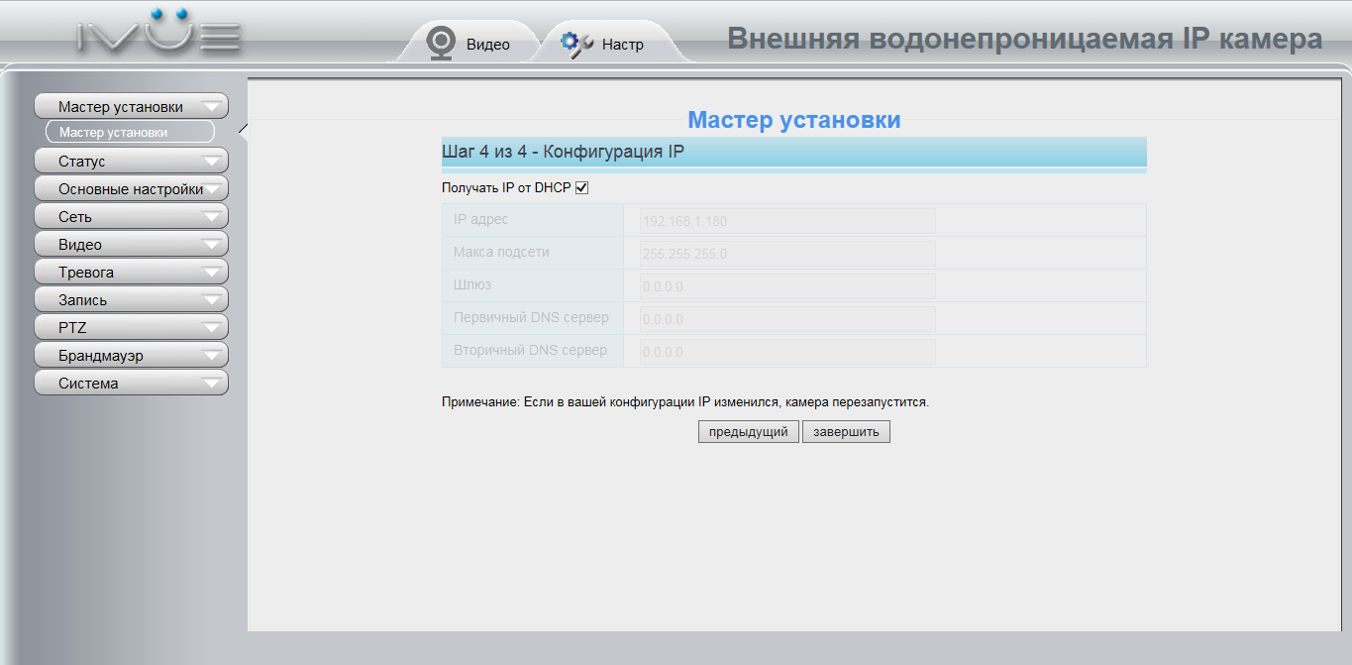Click the gear wrench icon on Настр tab
The width and height of the screenshot is (1352, 665).
coord(577,44)
